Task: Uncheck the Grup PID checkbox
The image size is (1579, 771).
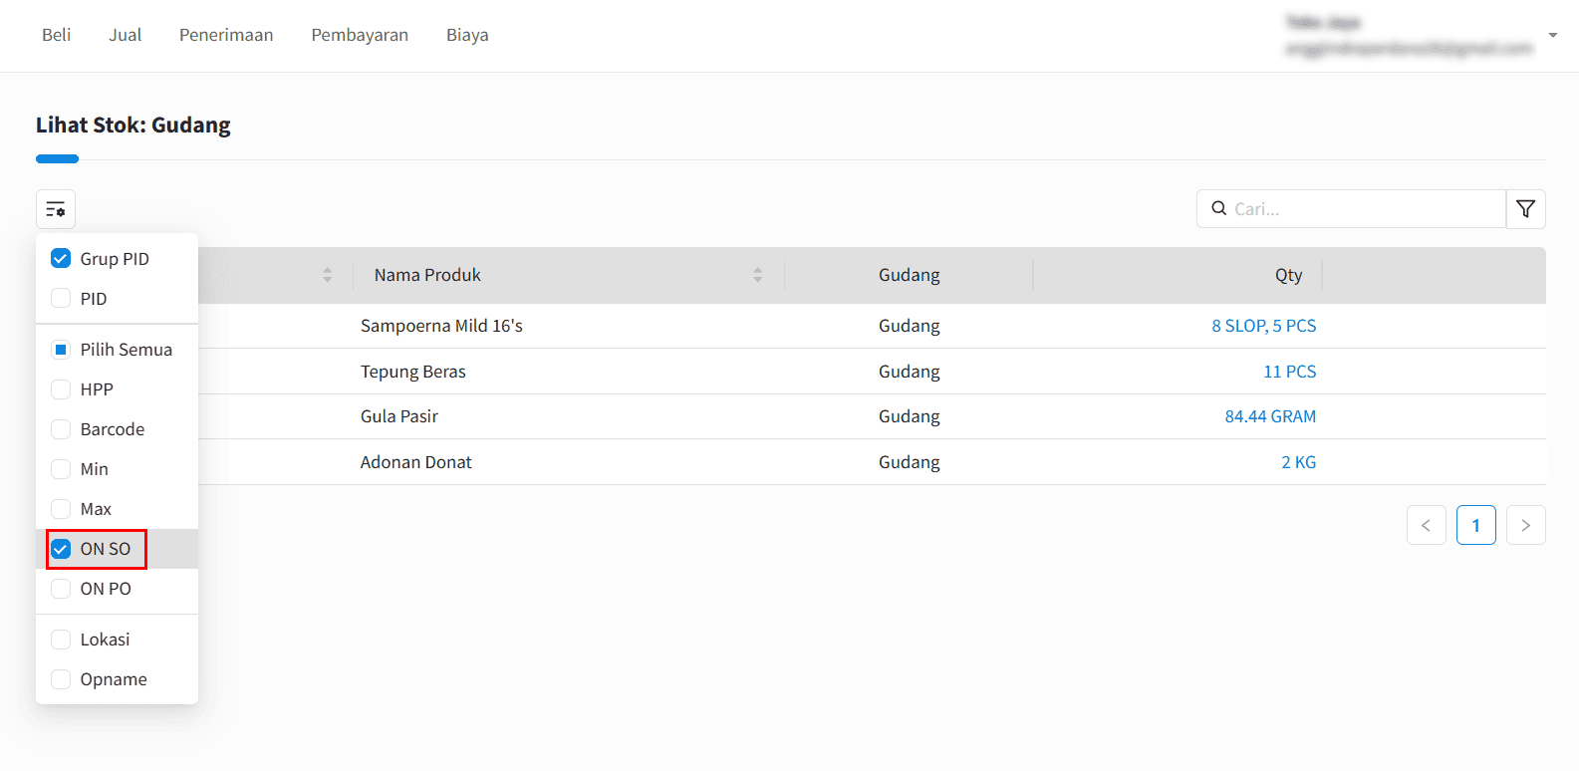Action: 61,259
